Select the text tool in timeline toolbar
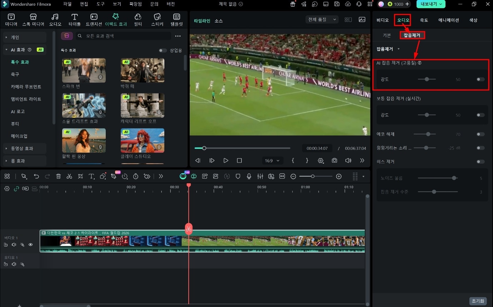The height and width of the screenshot is (307, 493). tap(91, 176)
